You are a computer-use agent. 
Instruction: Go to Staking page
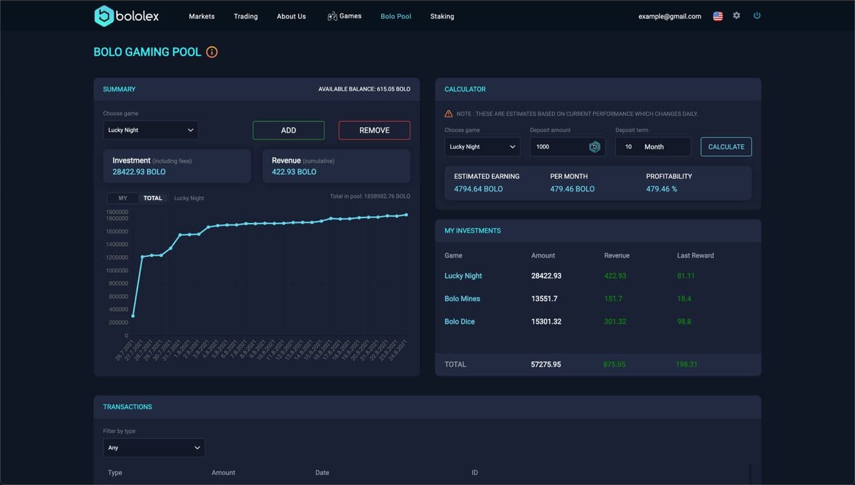coord(442,16)
